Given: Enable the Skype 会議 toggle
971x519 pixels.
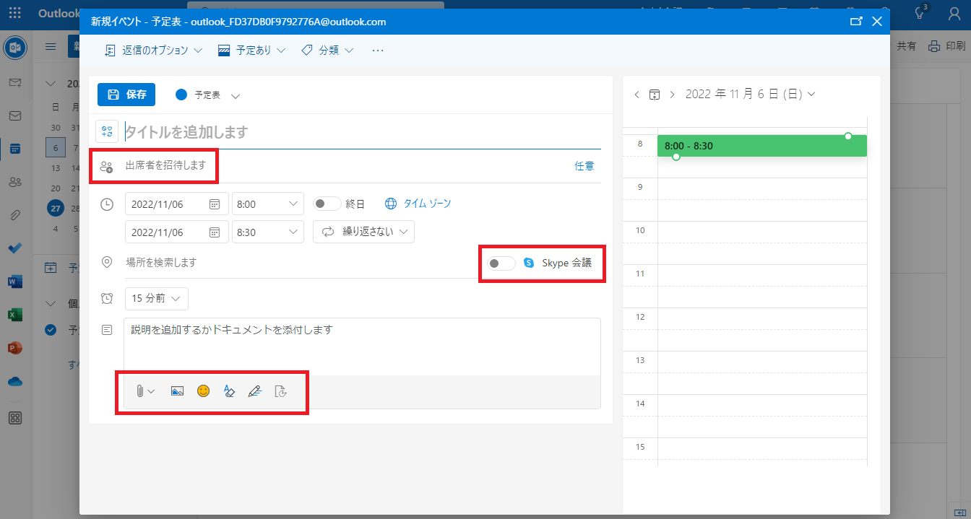Looking at the screenshot, I should [x=501, y=263].
